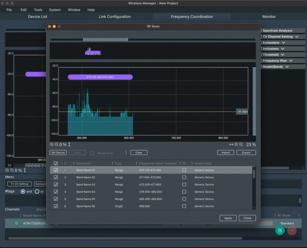Click horizontal fit arrow icon near 23 %
The image size is (307, 248).
231,144
